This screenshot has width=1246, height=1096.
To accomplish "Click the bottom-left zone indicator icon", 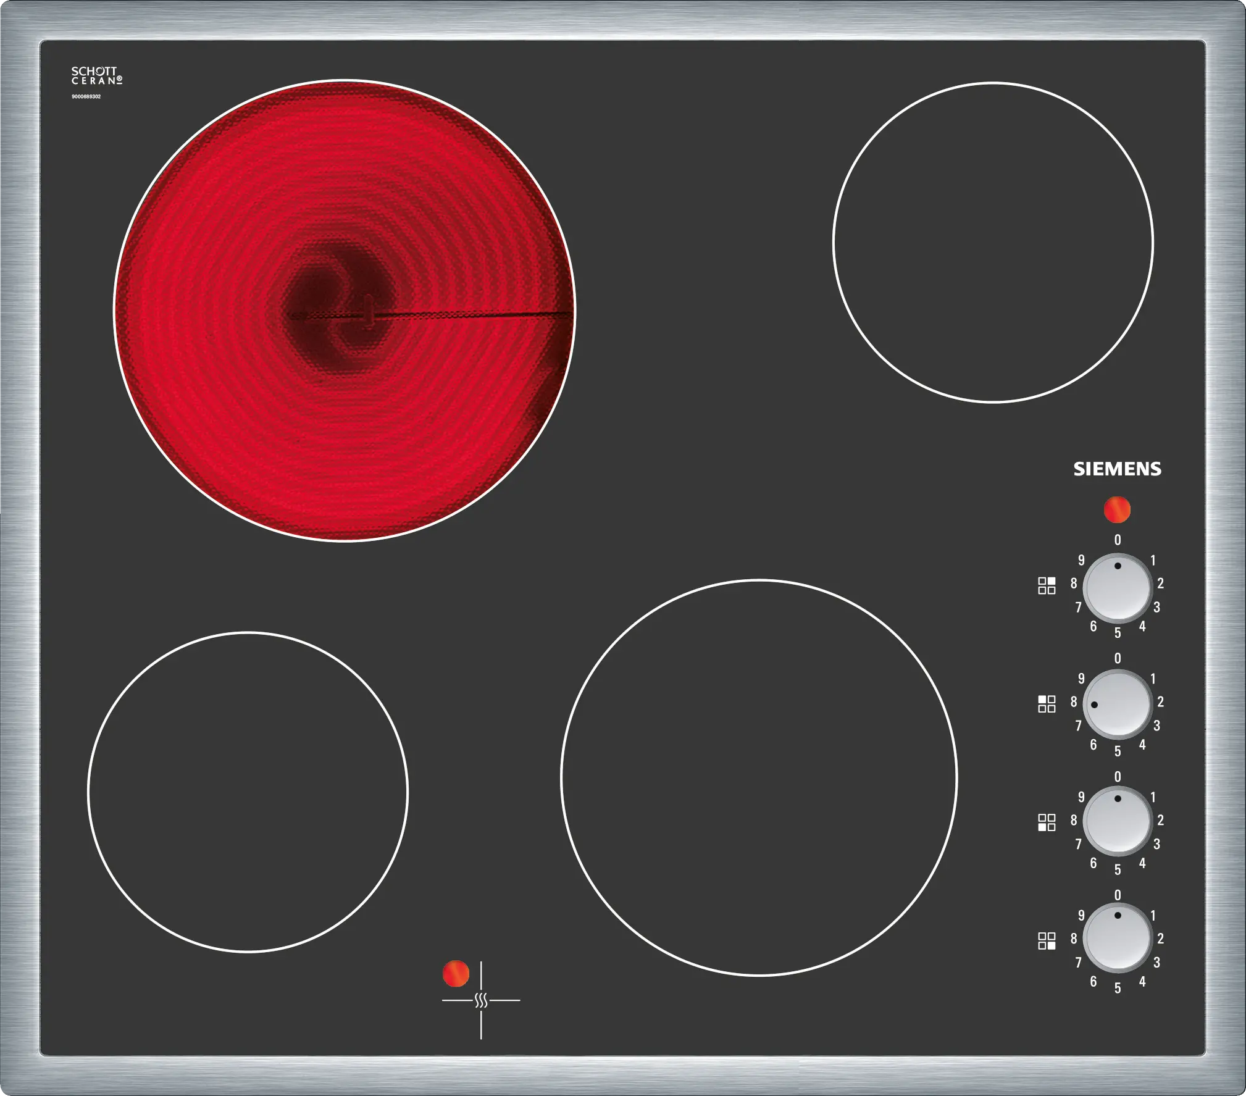I will [1047, 822].
